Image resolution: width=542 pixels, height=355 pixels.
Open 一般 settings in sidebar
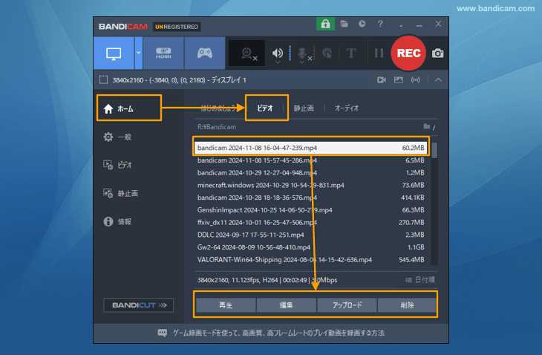[117, 137]
